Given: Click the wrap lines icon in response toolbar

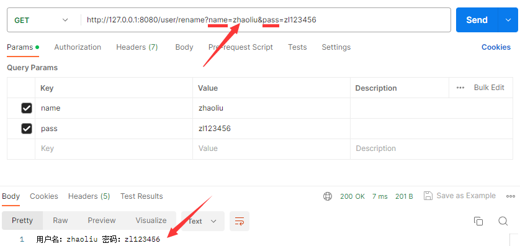Looking at the screenshot, I should [x=239, y=221].
